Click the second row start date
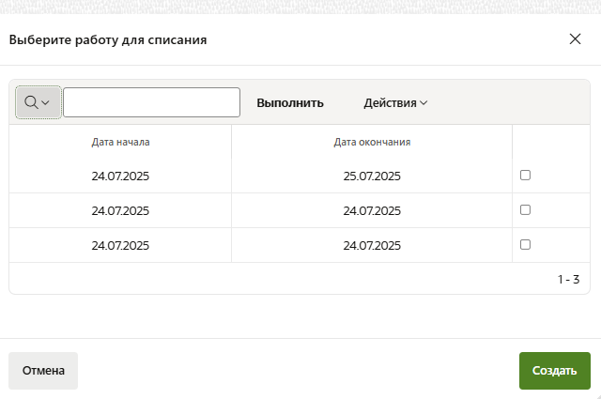 pyautogui.click(x=121, y=210)
